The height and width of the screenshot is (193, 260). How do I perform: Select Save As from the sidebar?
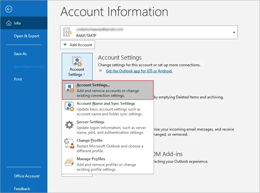pyautogui.click(x=20, y=54)
